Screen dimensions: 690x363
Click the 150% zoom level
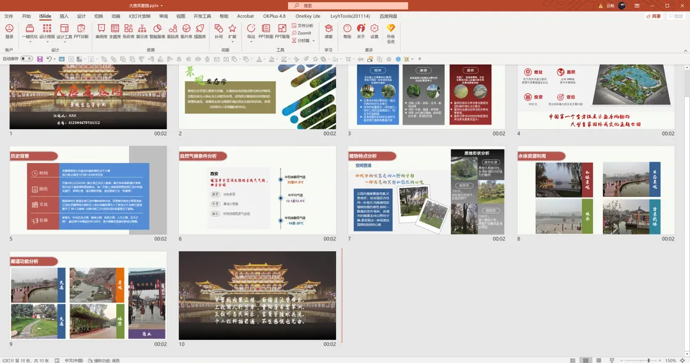[670, 360]
